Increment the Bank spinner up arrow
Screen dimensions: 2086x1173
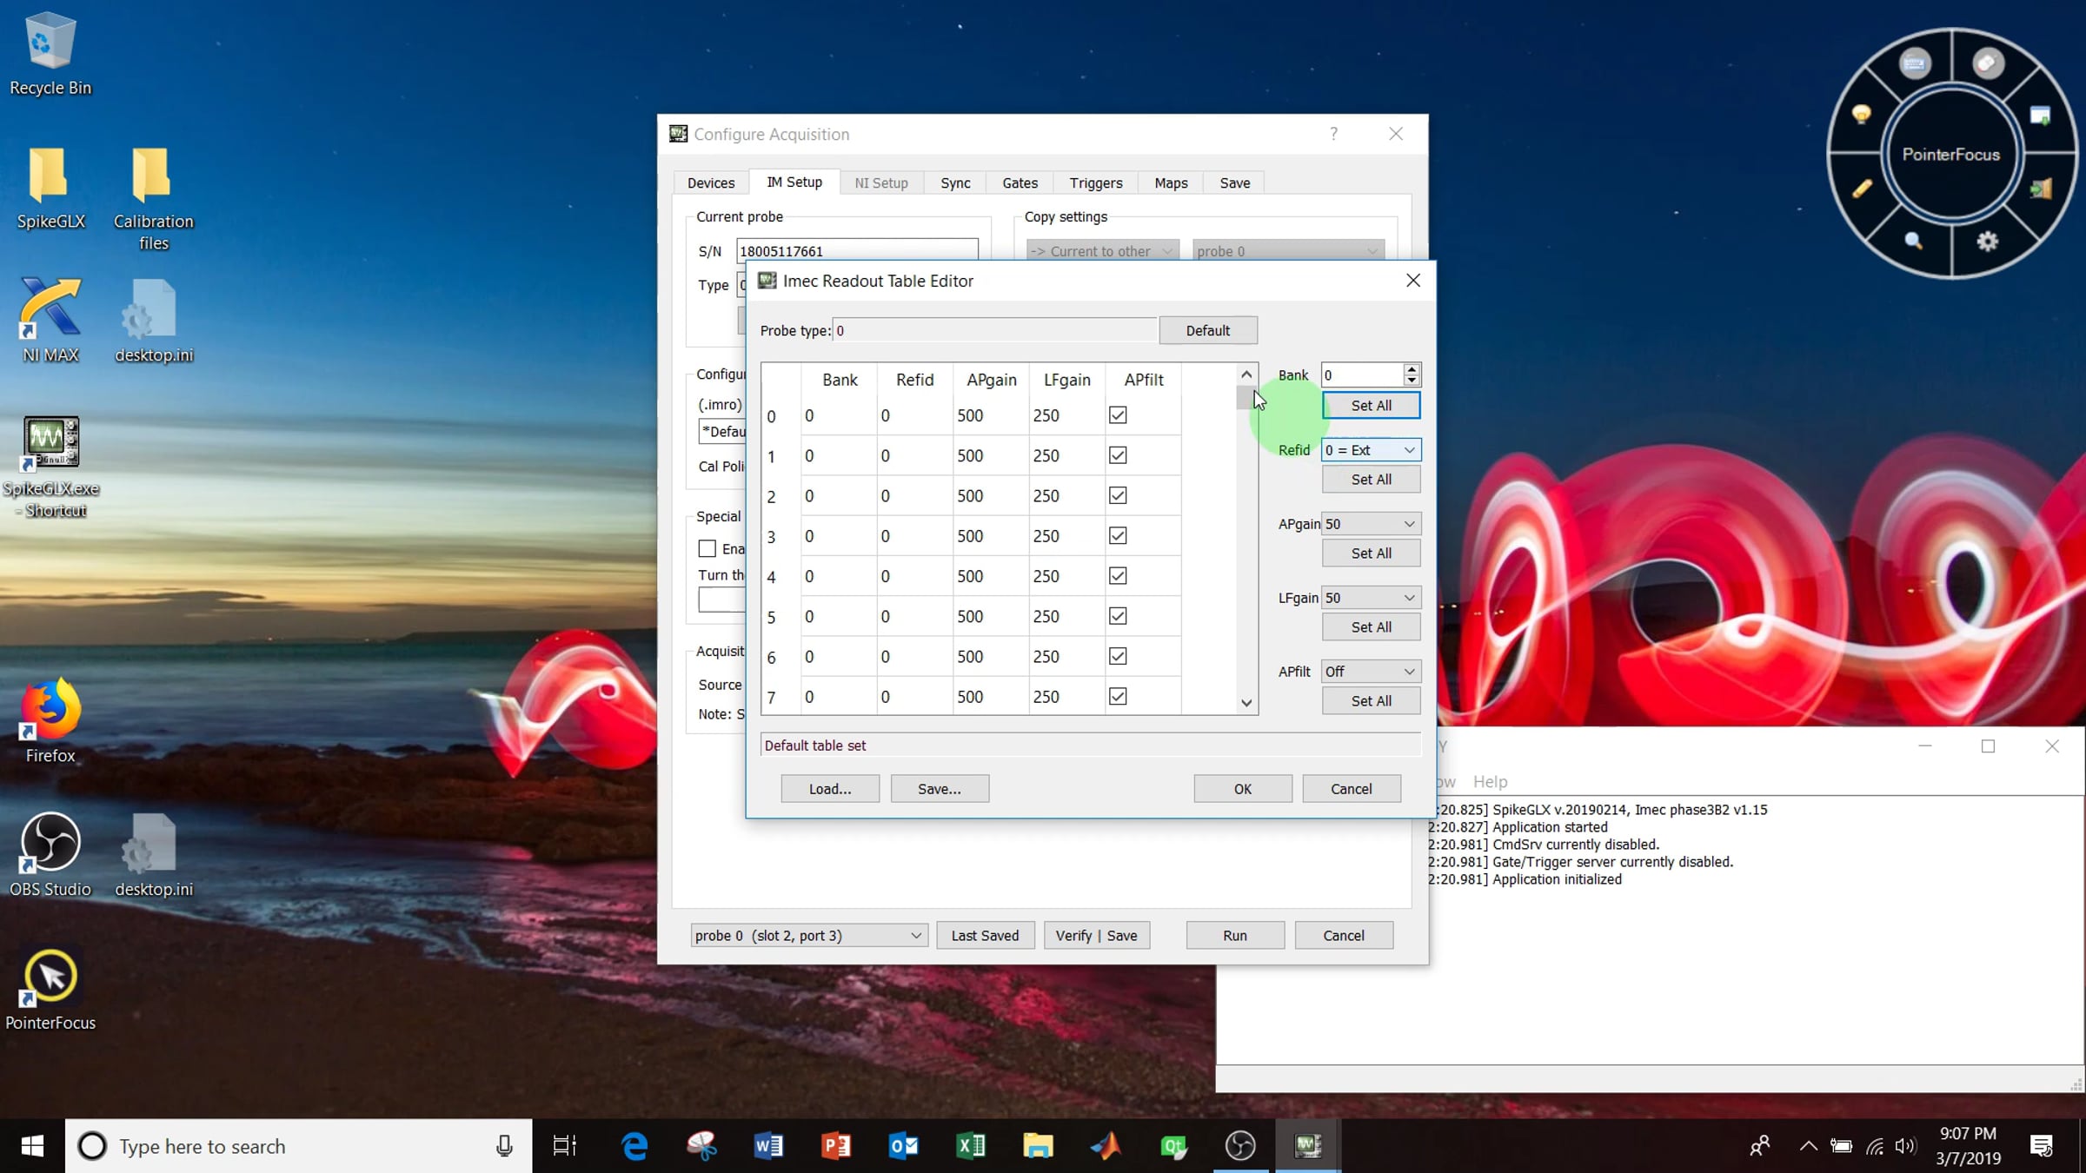pos(1412,368)
